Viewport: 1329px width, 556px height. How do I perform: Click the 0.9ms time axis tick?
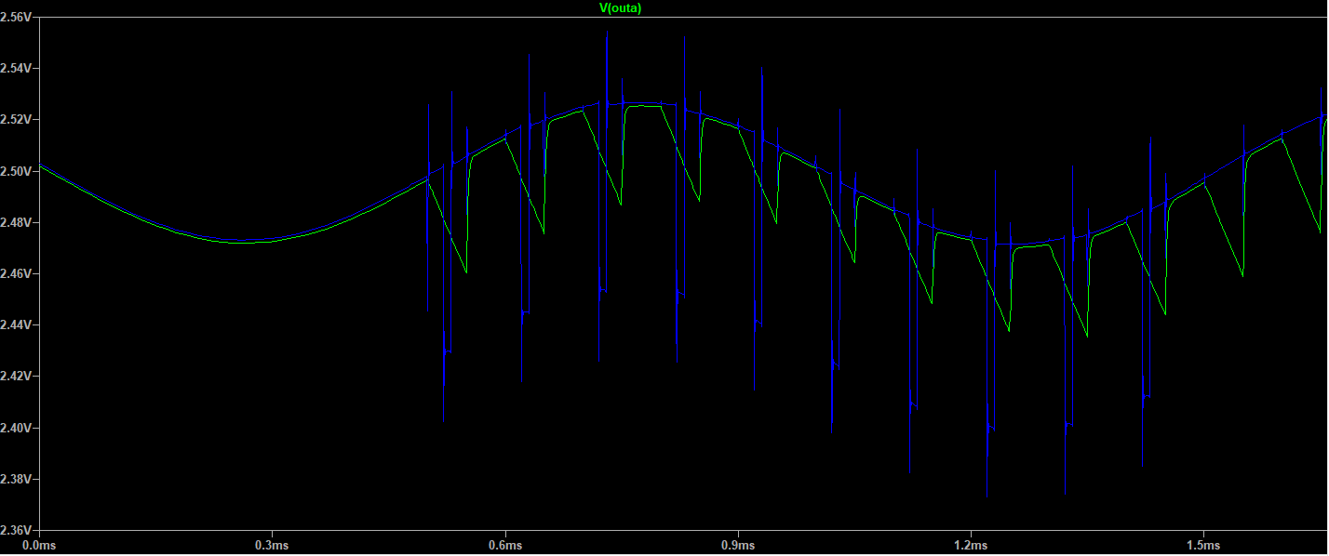tap(737, 544)
